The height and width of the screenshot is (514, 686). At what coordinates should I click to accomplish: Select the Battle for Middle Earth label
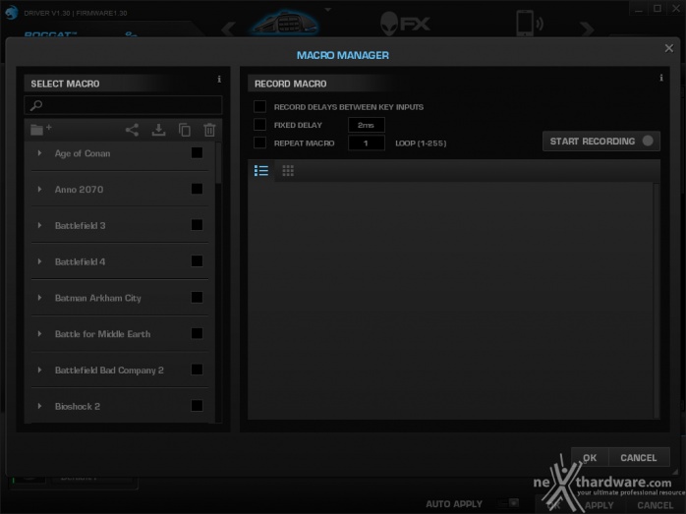[x=103, y=334]
